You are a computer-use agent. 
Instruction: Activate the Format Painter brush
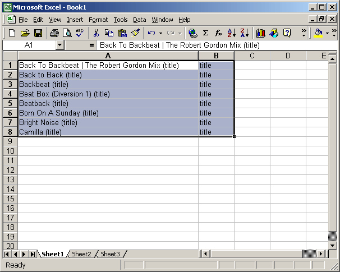click(x=135, y=33)
